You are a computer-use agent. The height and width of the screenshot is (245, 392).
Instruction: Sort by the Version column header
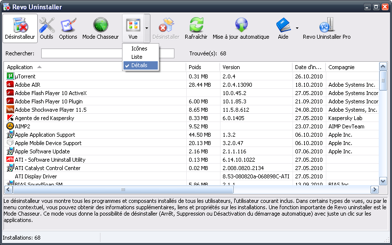pos(256,67)
